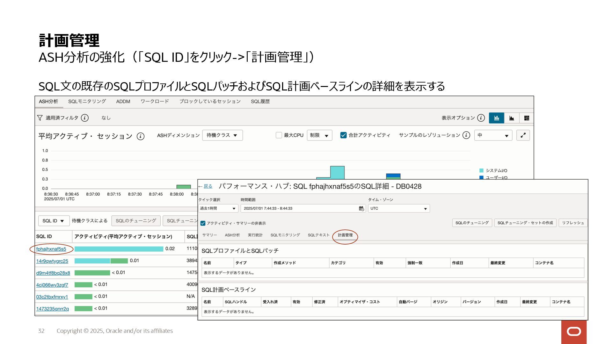Image resolution: width=612 pixels, height=344 pixels.
Task: Click the applied filter funnel icon
Action: click(40, 118)
